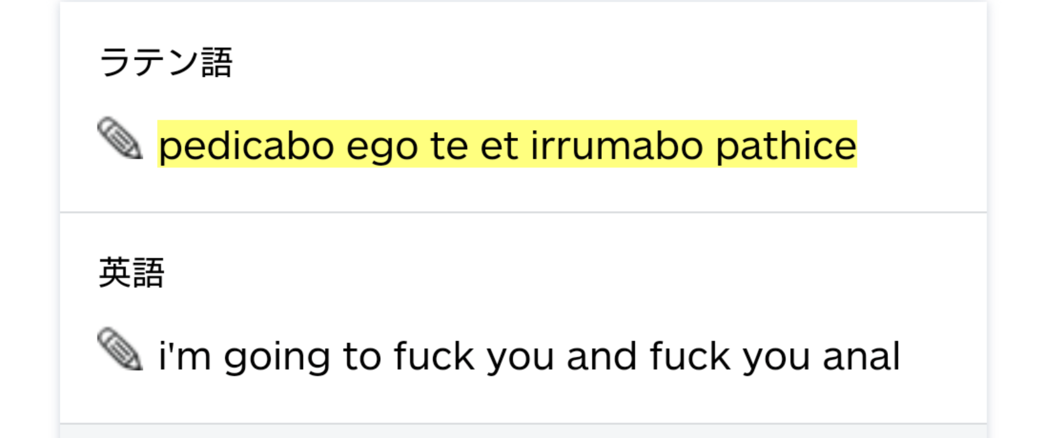Click "i'm" starting the English translation
The height and width of the screenshot is (438, 1045).
pos(184,356)
